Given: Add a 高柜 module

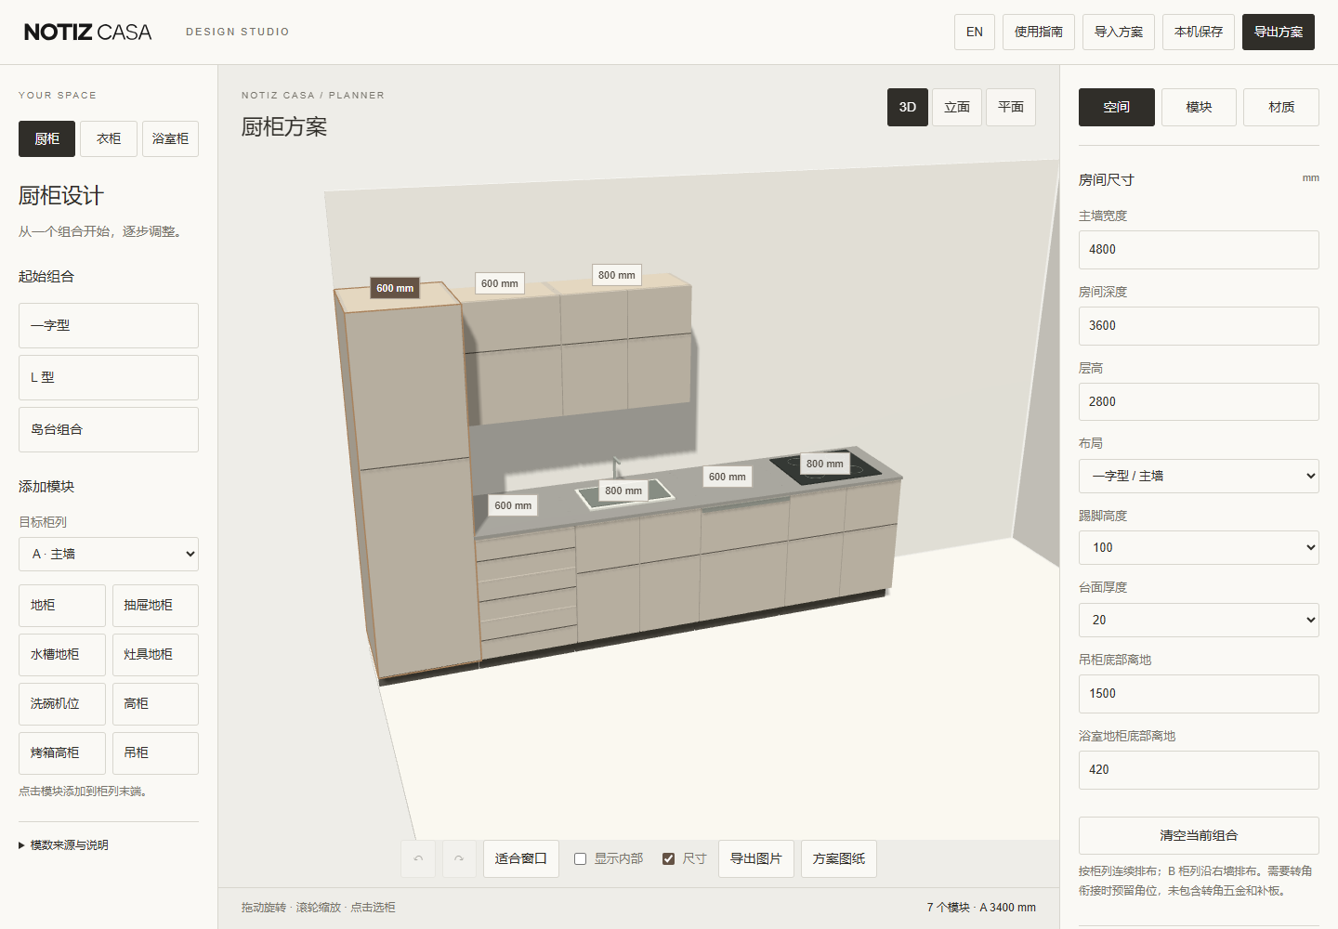Looking at the screenshot, I should point(155,704).
